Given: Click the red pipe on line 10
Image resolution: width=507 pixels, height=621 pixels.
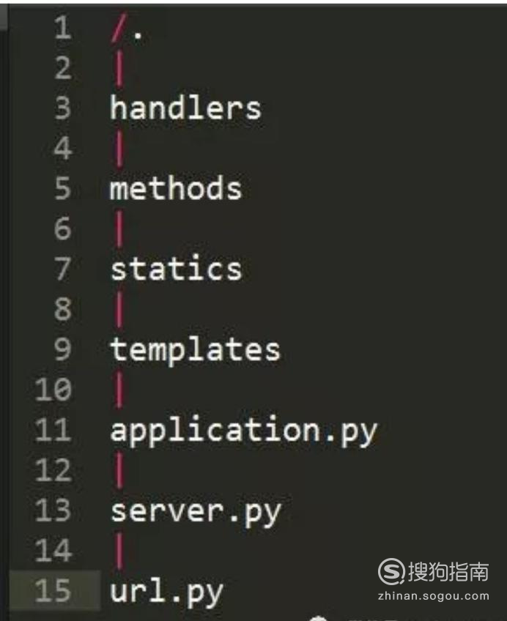Looking at the screenshot, I should click(119, 390).
